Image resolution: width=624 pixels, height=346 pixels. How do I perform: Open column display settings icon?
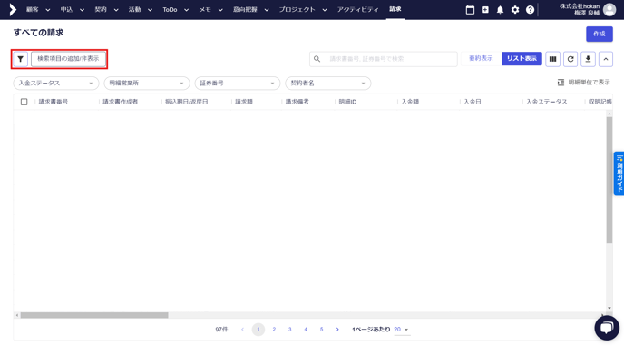tap(552, 59)
